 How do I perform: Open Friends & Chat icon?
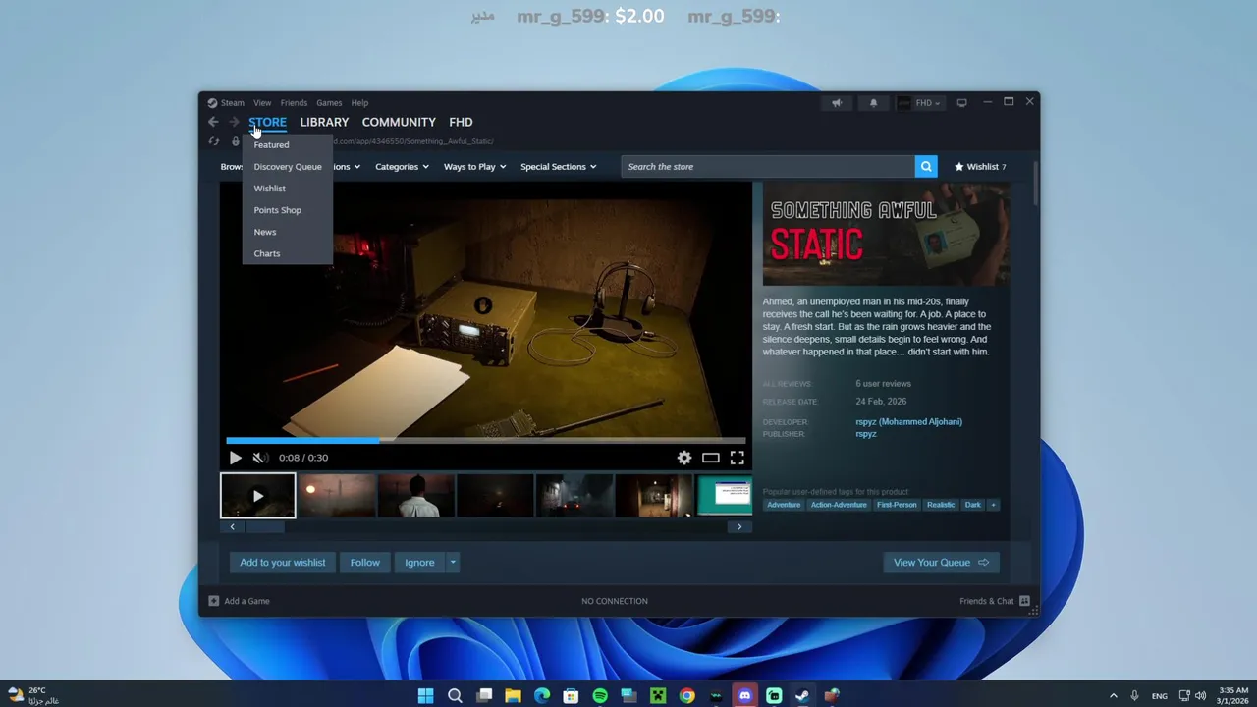1024,601
